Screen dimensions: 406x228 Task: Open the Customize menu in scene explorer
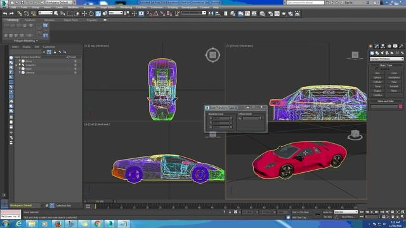49,47
